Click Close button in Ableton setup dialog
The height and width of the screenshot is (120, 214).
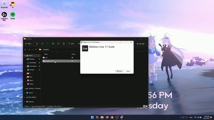coord(128,71)
